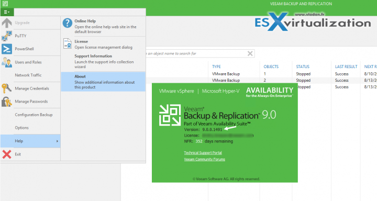Open PowerShell menu entry
Viewport: 377px width, 201px height.
click(x=30, y=49)
